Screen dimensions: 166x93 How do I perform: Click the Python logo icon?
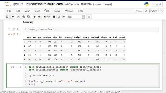[147, 4]
